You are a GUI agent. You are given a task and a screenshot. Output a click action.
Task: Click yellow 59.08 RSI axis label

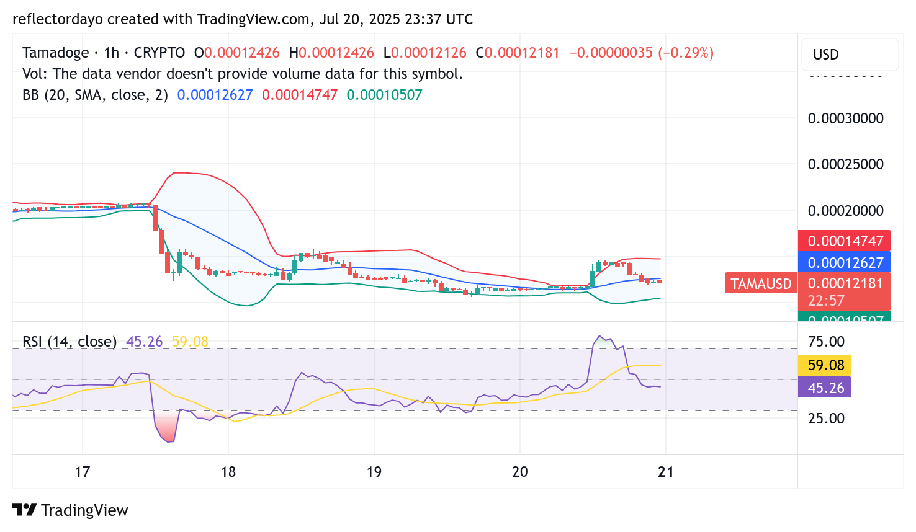point(825,365)
